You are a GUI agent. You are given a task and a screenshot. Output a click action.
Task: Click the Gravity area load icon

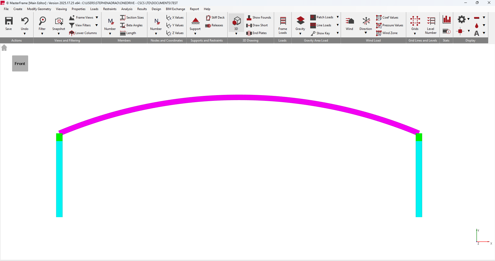tap(300, 21)
